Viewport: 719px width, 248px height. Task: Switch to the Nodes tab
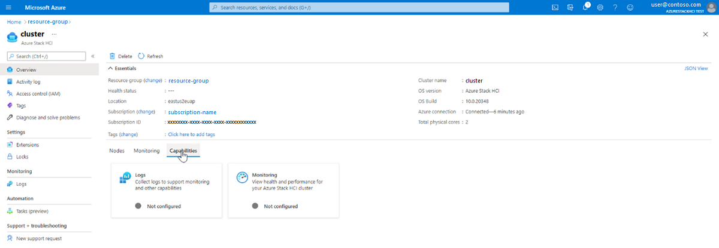click(117, 151)
